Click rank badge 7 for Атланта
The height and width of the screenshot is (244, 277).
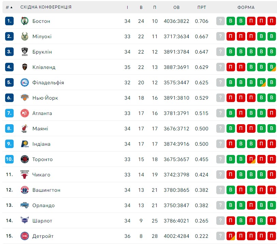tap(9, 113)
